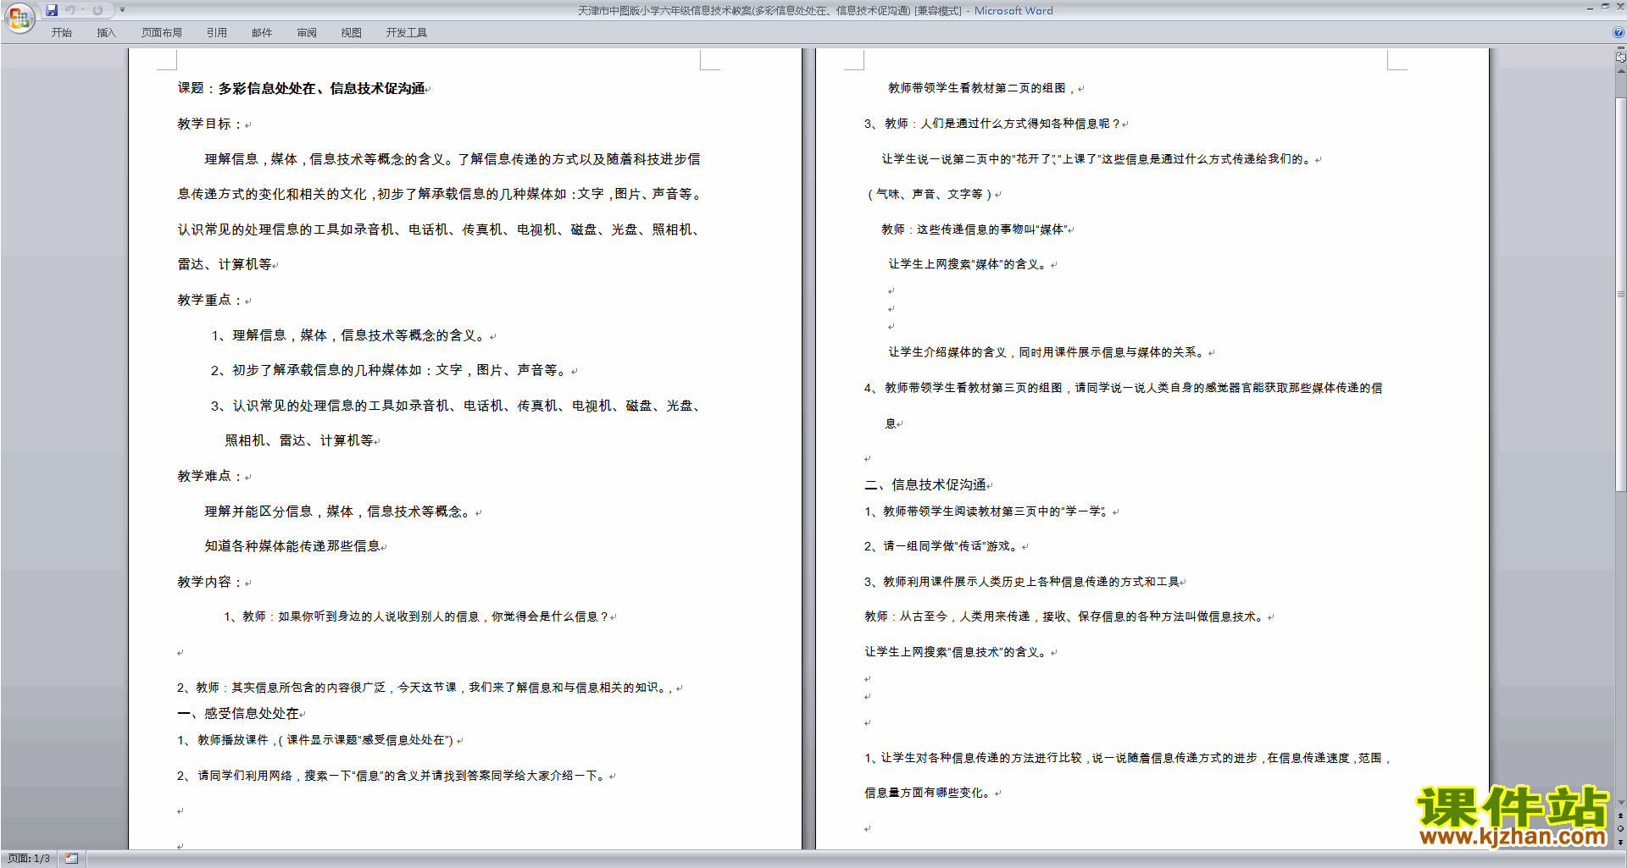Open the 开发工具 tab
This screenshot has height=868, width=1627.
click(407, 33)
